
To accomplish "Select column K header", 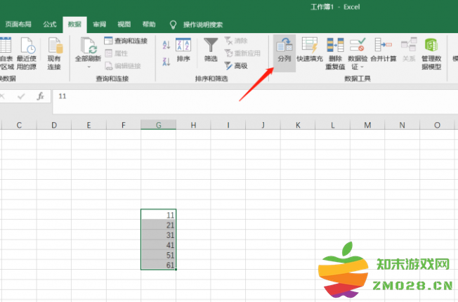I will [x=298, y=125].
